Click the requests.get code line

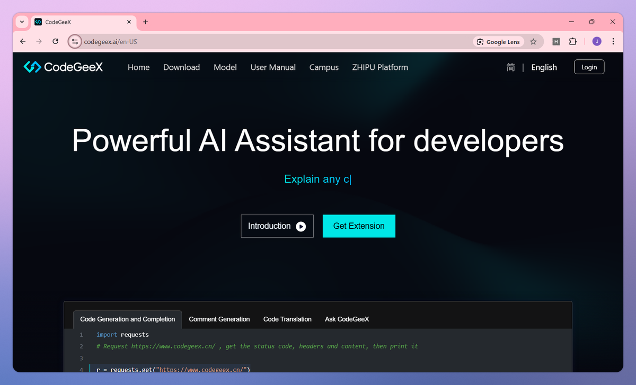tap(173, 369)
